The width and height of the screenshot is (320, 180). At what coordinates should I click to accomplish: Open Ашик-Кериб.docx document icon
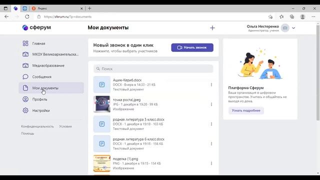[x=102, y=84]
